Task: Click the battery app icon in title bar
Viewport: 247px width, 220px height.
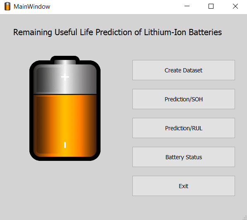Action: tap(7, 6)
